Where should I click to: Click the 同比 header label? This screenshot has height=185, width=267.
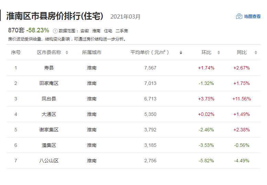[242, 52]
